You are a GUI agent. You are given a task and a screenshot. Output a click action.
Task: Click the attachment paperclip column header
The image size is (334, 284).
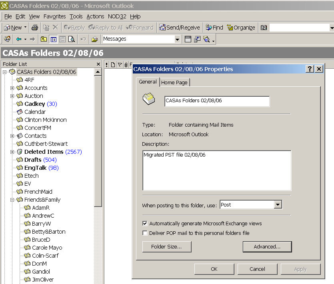126,65
